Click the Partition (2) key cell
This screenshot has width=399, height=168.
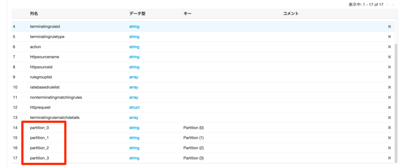(193, 148)
